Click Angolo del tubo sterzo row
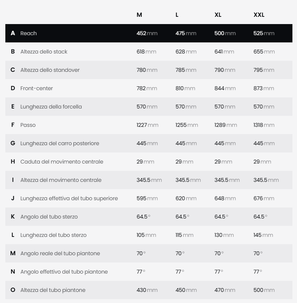This screenshot has height=303, width=297. click(49, 217)
